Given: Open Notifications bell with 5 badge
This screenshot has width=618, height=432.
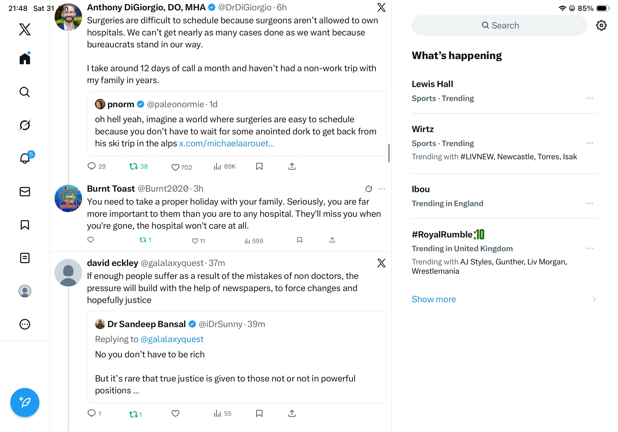Looking at the screenshot, I should (x=25, y=158).
